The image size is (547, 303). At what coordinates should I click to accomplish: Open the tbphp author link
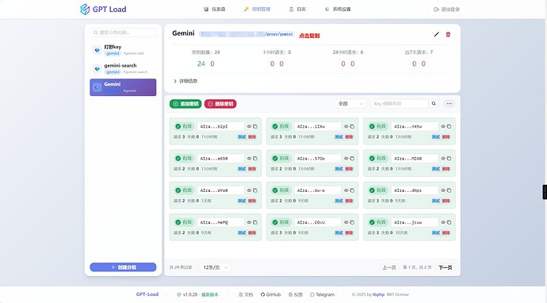[378, 294]
